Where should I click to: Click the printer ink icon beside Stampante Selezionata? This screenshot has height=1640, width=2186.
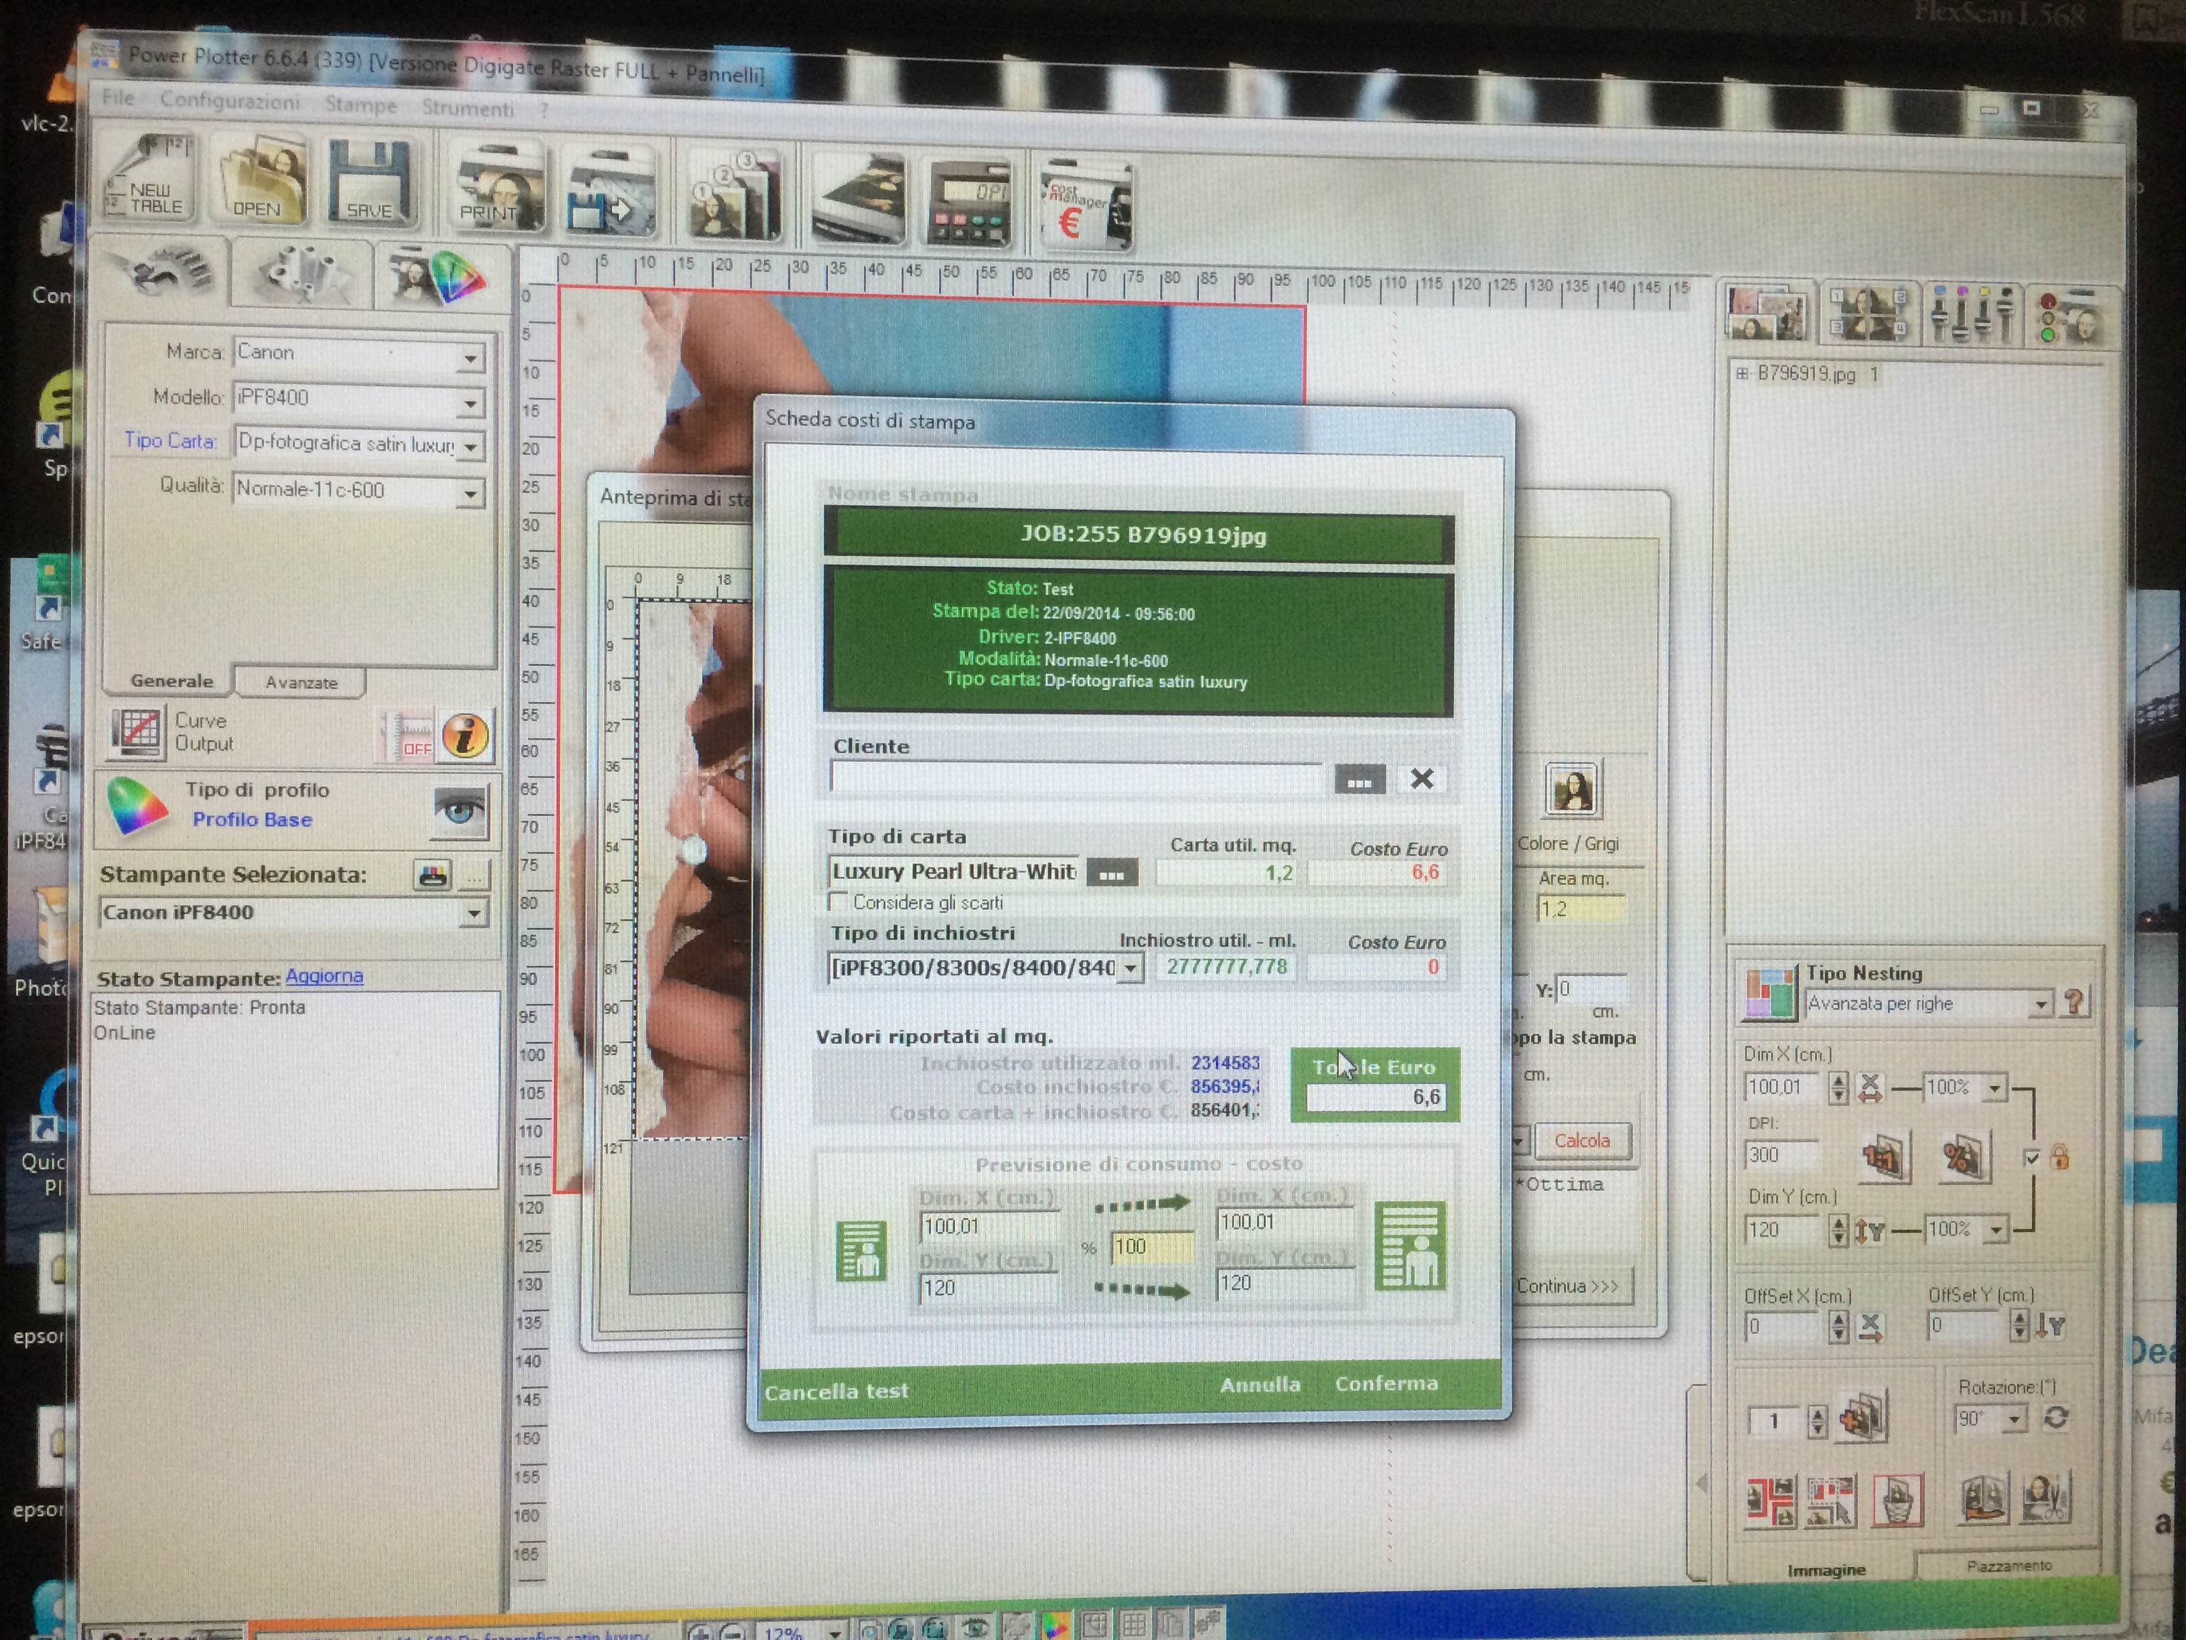pos(433,875)
